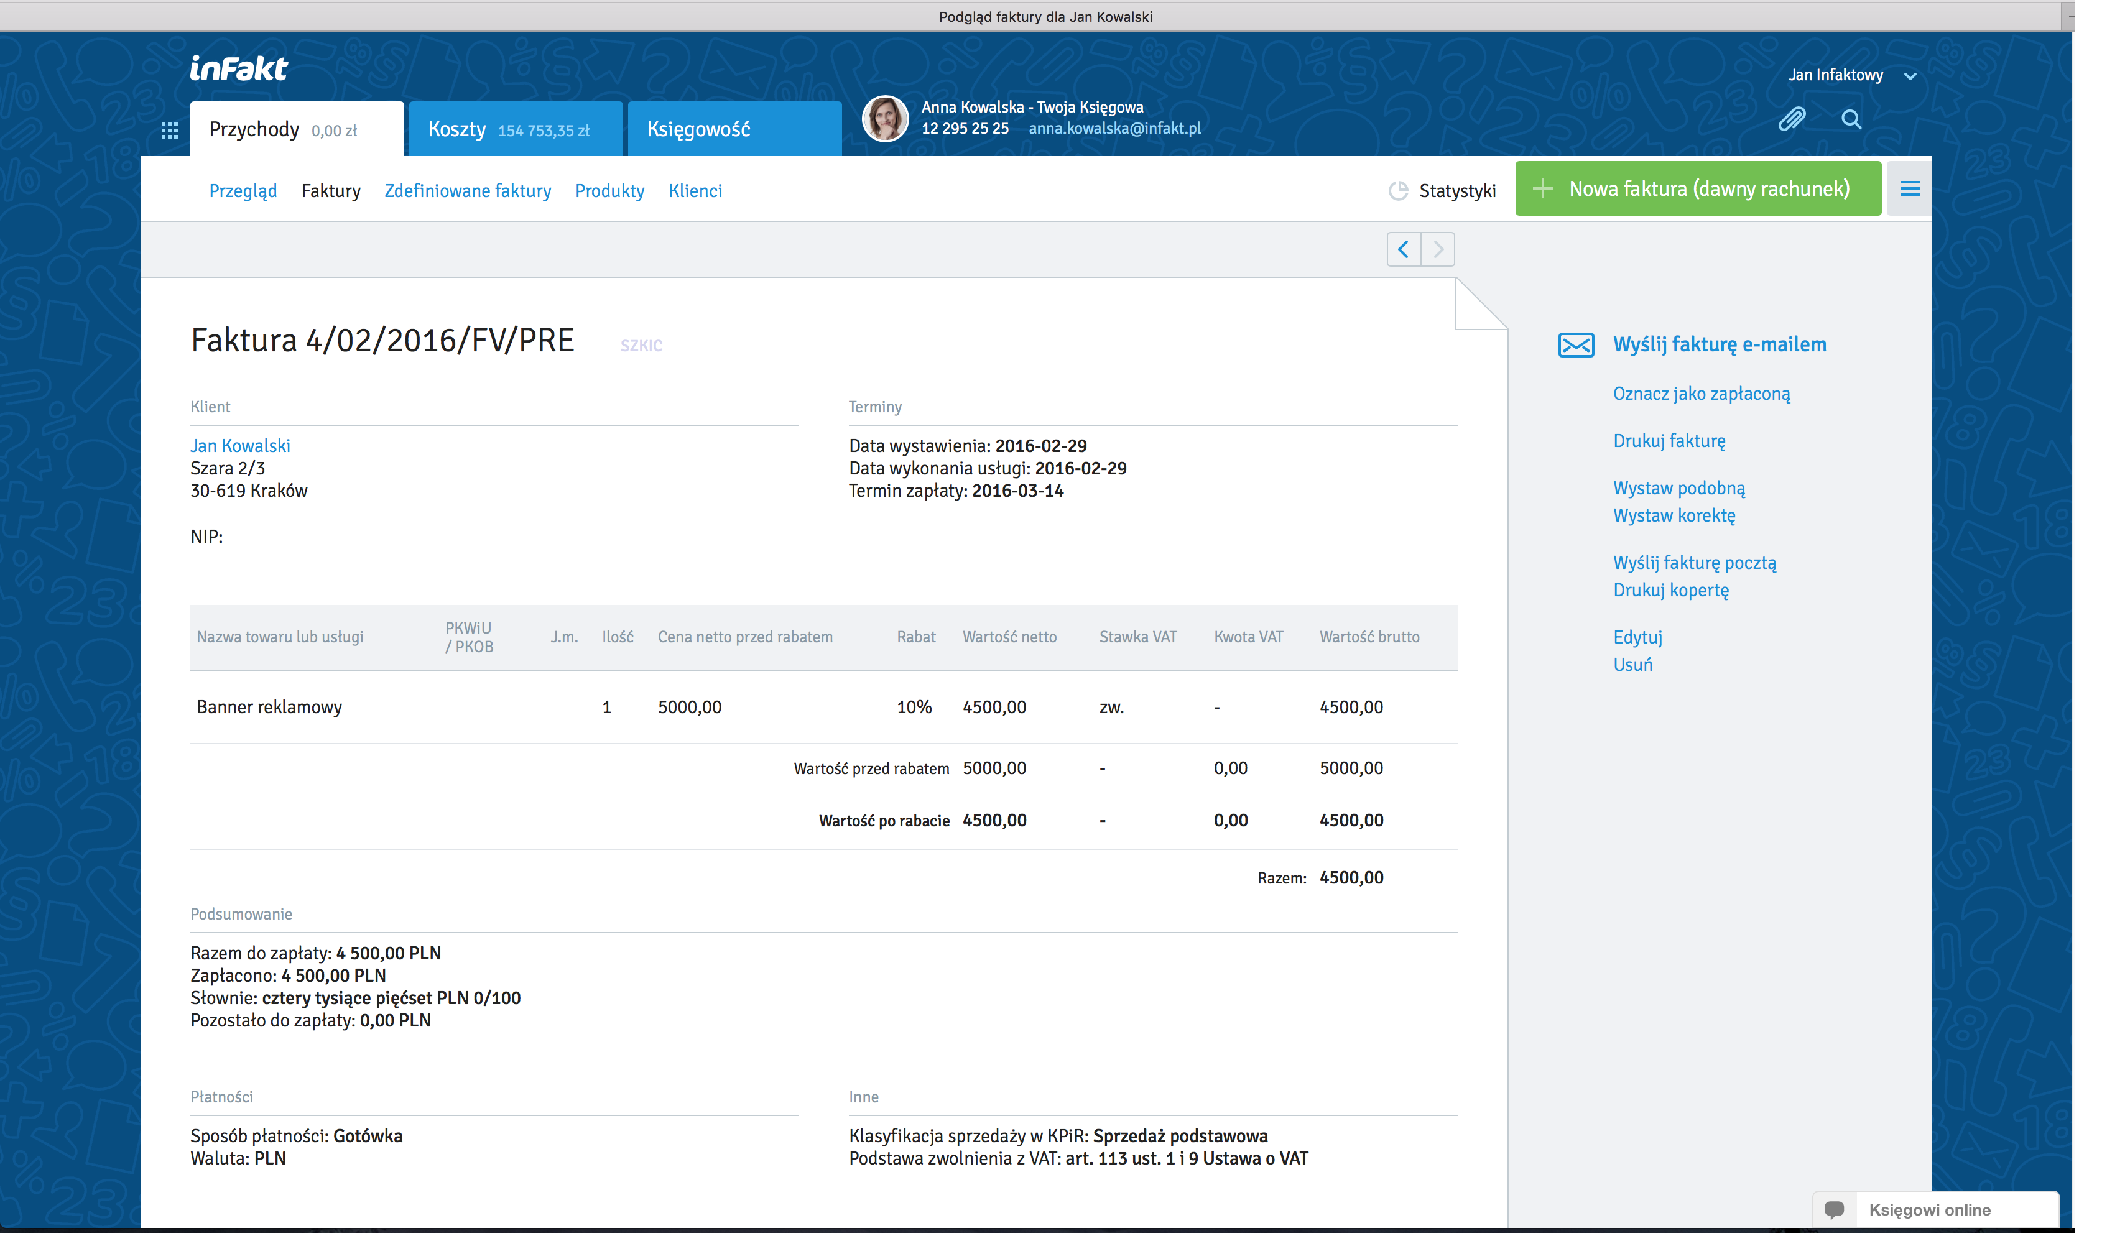This screenshot has height=1241, width=2102.
Task: Switch to the Księgowość tab
Action: pos(734,129)
